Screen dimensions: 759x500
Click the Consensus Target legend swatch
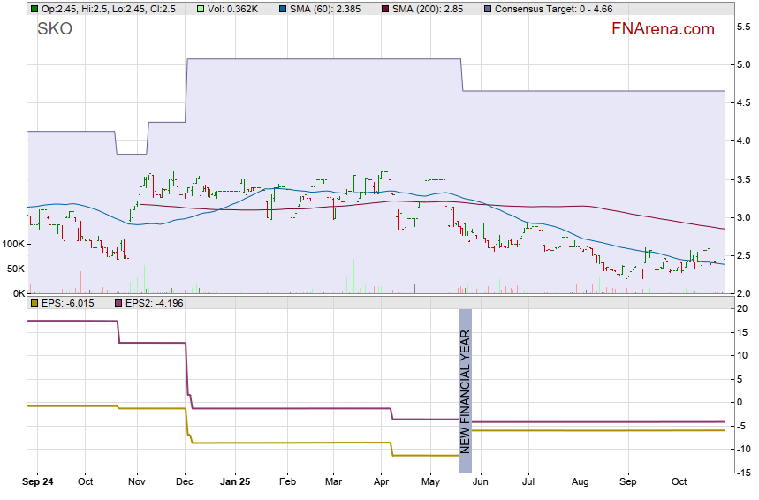[489, 9]
